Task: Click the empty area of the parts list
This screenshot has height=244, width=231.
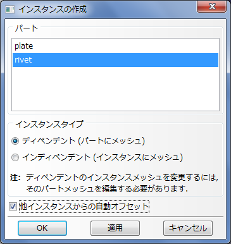Action: click(x=115, y=88)
